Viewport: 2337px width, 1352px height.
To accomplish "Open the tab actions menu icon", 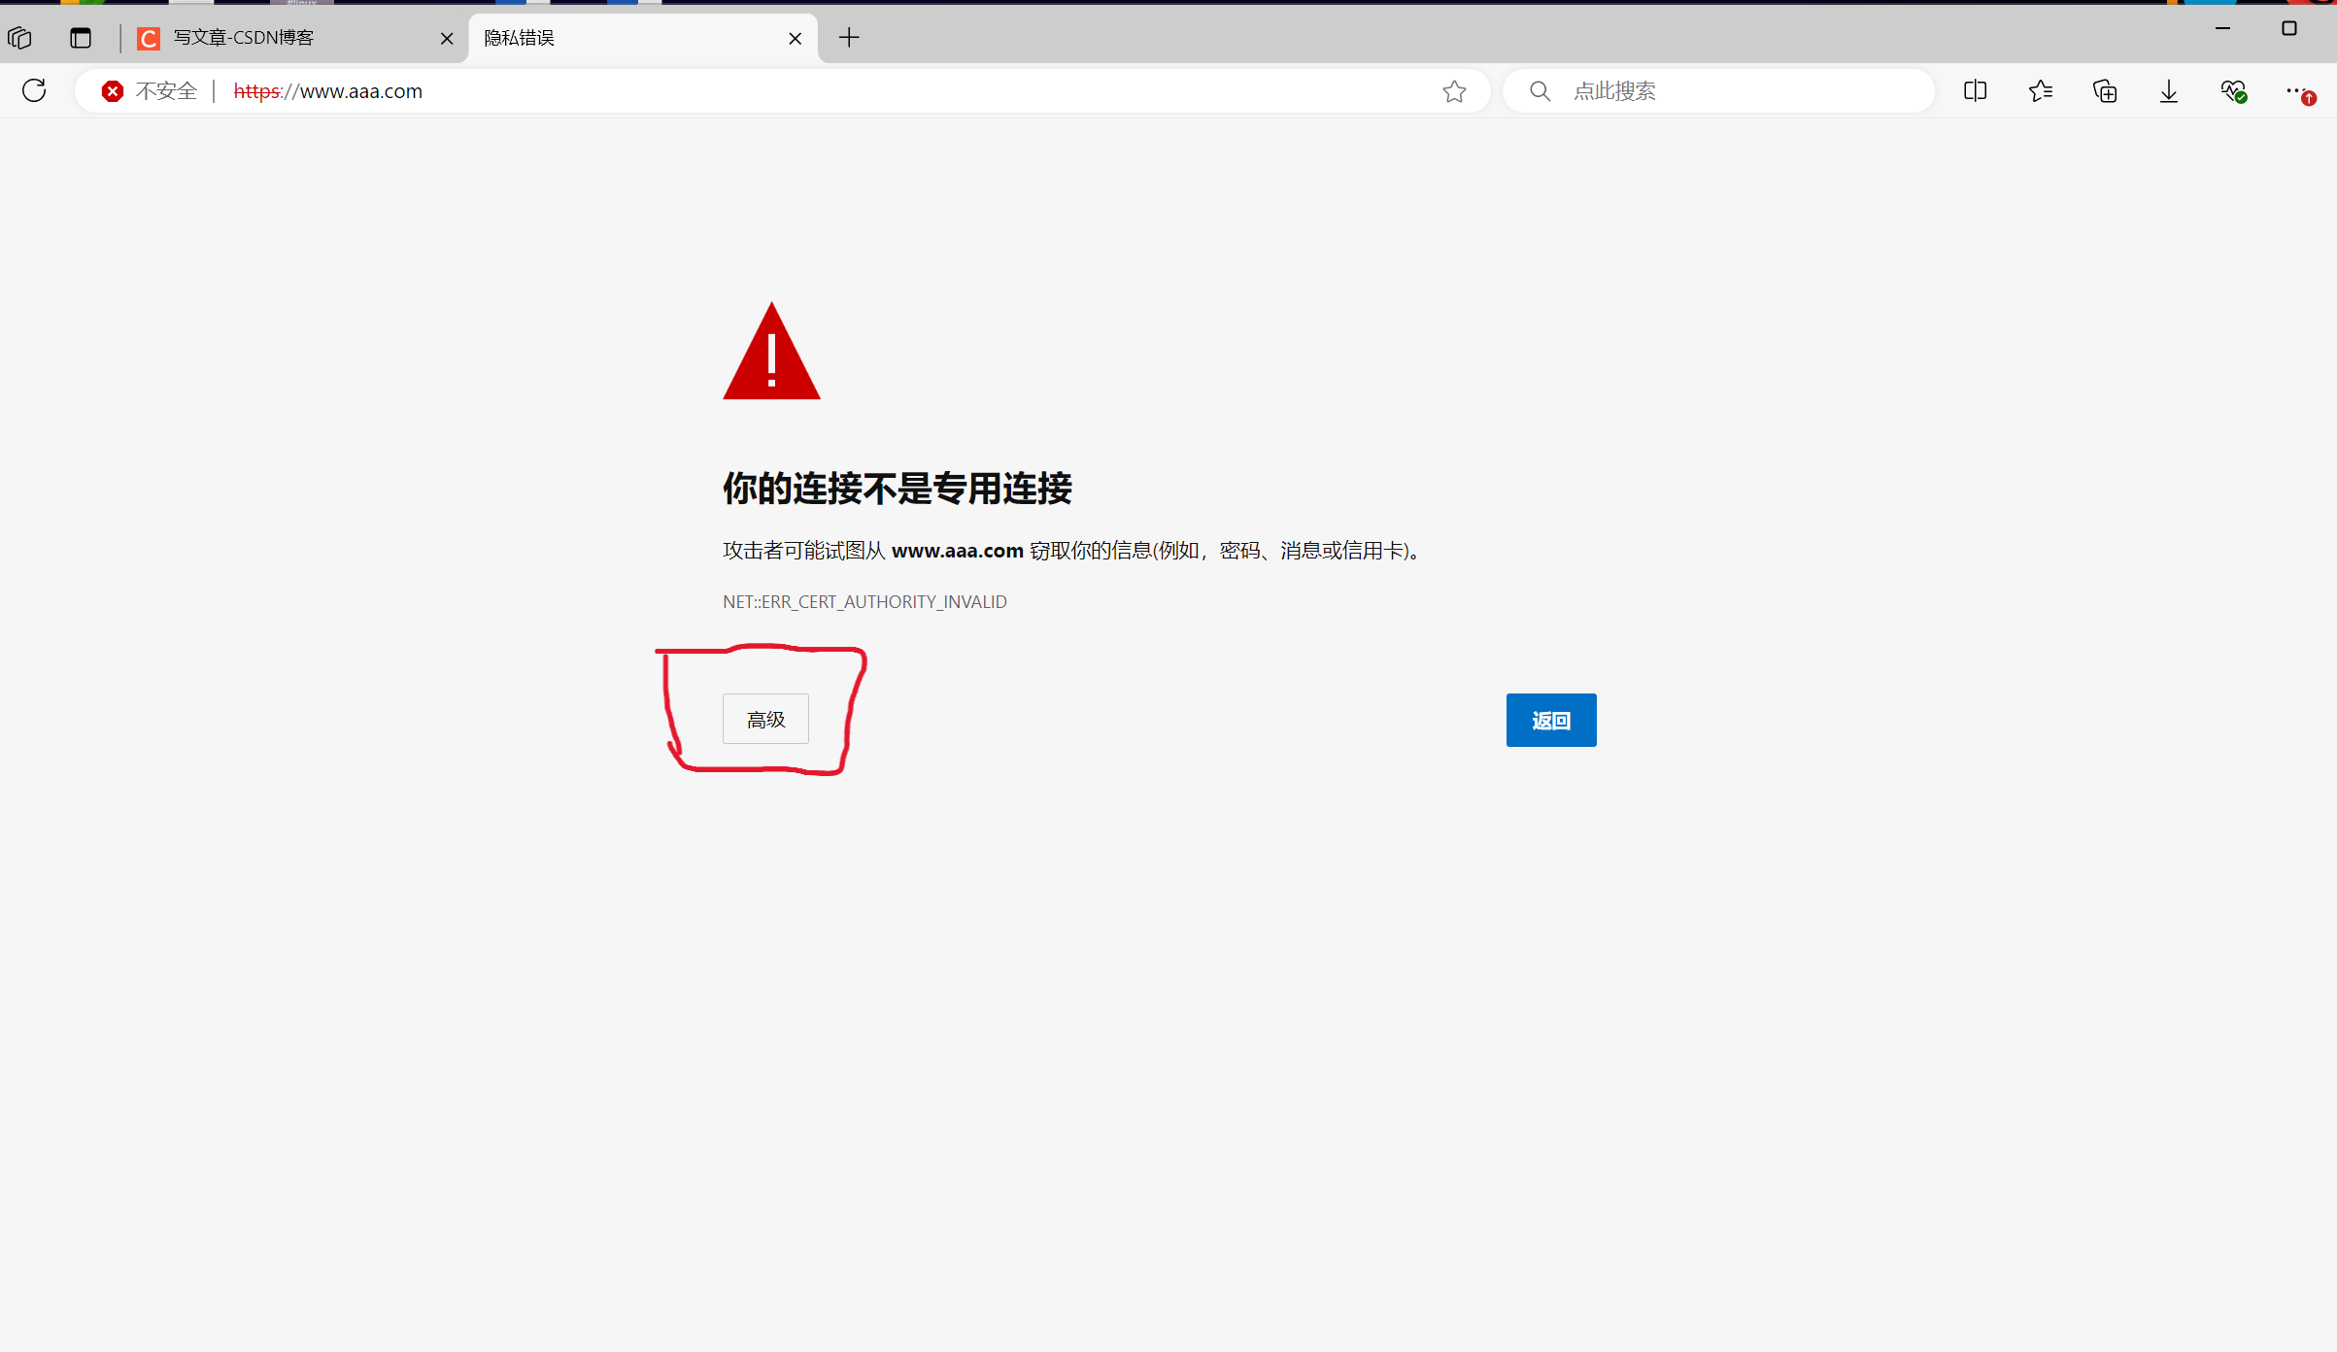I will point(81,38).
